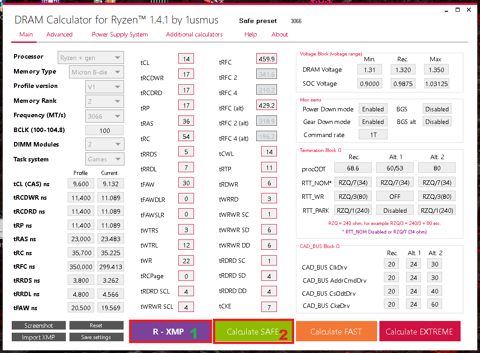
Task: Click the Calculate EXTREME button
Action: [420, 332]
